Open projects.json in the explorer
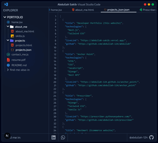Image resolution: width=158 pixels, height=143 pixels. [23, 50]
